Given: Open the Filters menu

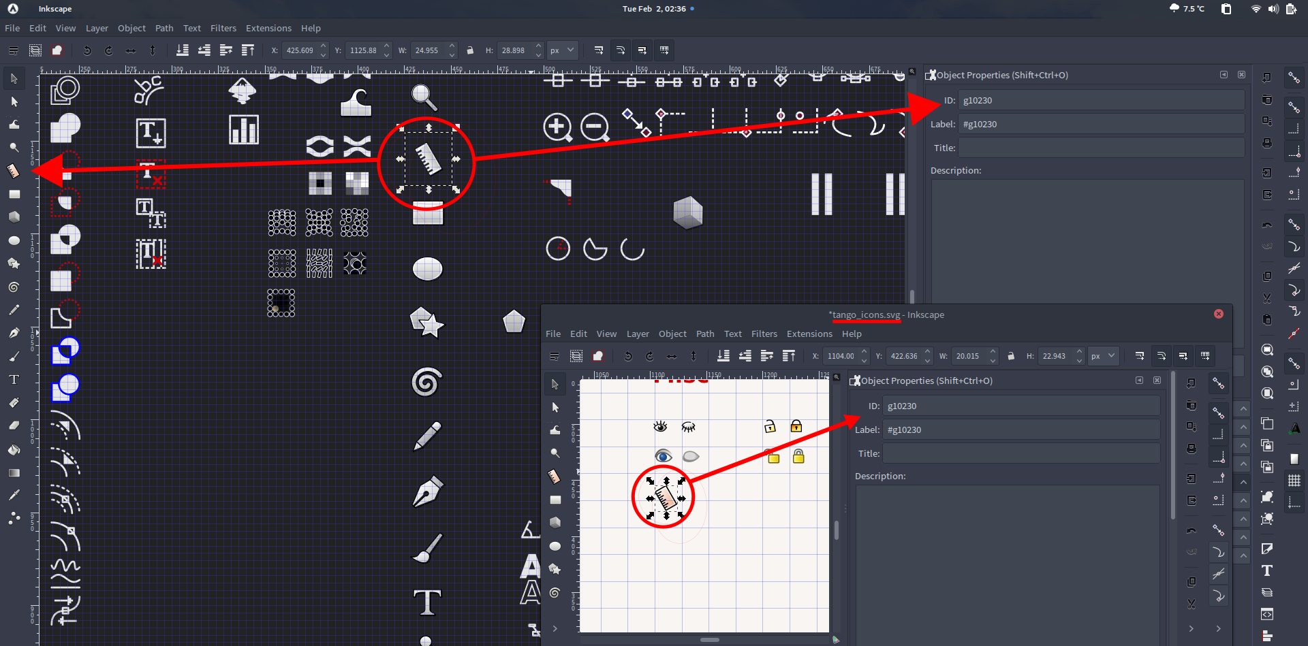Looking at the screenshot, I should (223, 28).
